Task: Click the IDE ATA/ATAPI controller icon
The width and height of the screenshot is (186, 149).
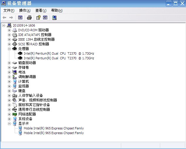Action: [x=15, y=35]
